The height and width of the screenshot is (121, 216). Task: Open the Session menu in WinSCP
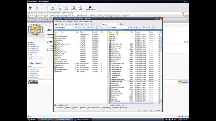[76, 22]
